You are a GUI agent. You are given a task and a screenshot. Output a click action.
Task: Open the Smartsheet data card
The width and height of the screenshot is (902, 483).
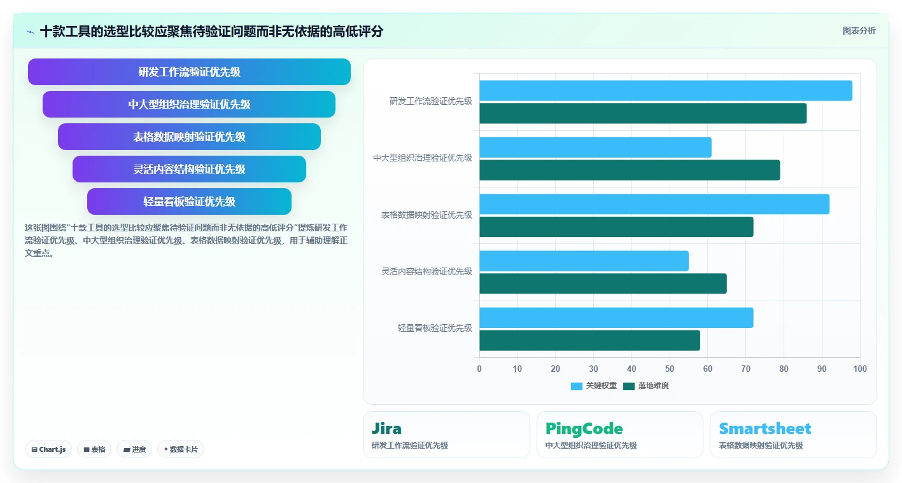(x=793, y=435)
